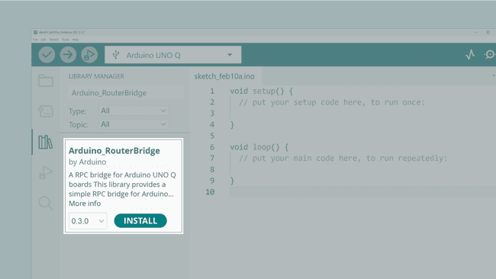
Task: Click the 'by Arduino' author text
Action: point(87,162)
